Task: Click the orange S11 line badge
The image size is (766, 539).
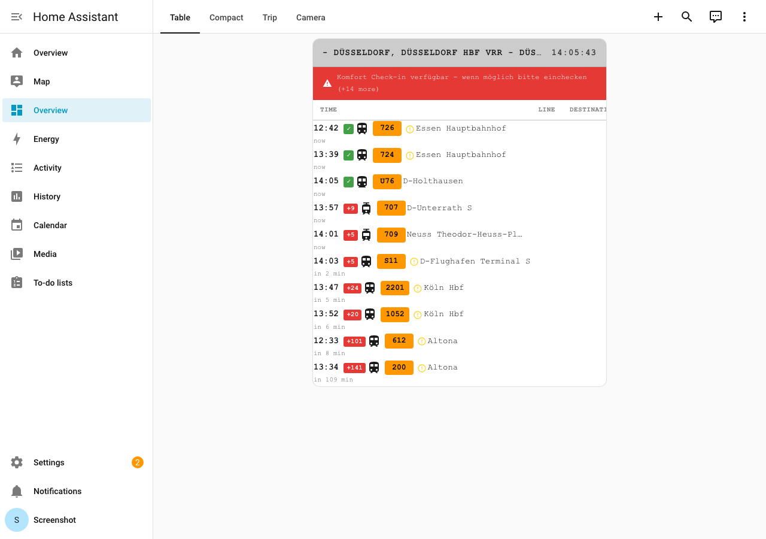Action: [x=391, y=261]
